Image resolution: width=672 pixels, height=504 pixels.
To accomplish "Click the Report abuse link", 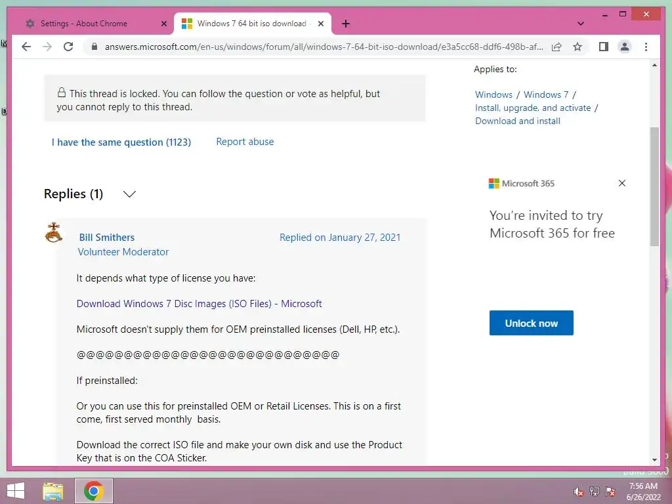I will click(x=245, y=142).
